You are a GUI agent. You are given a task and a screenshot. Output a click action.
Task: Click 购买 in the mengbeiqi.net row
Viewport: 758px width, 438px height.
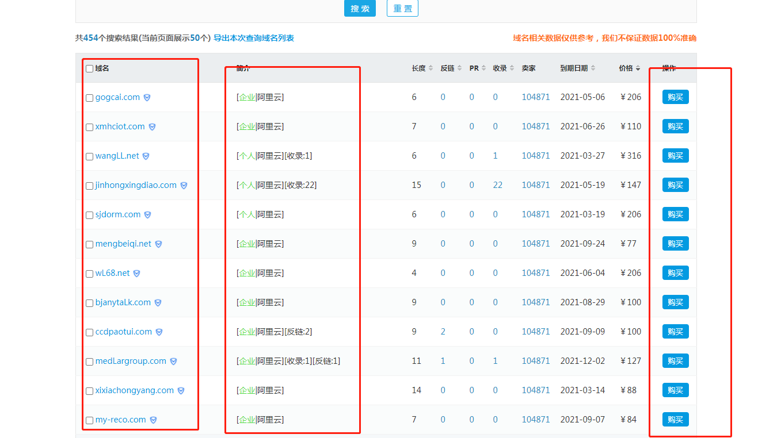tap(675, 244)
